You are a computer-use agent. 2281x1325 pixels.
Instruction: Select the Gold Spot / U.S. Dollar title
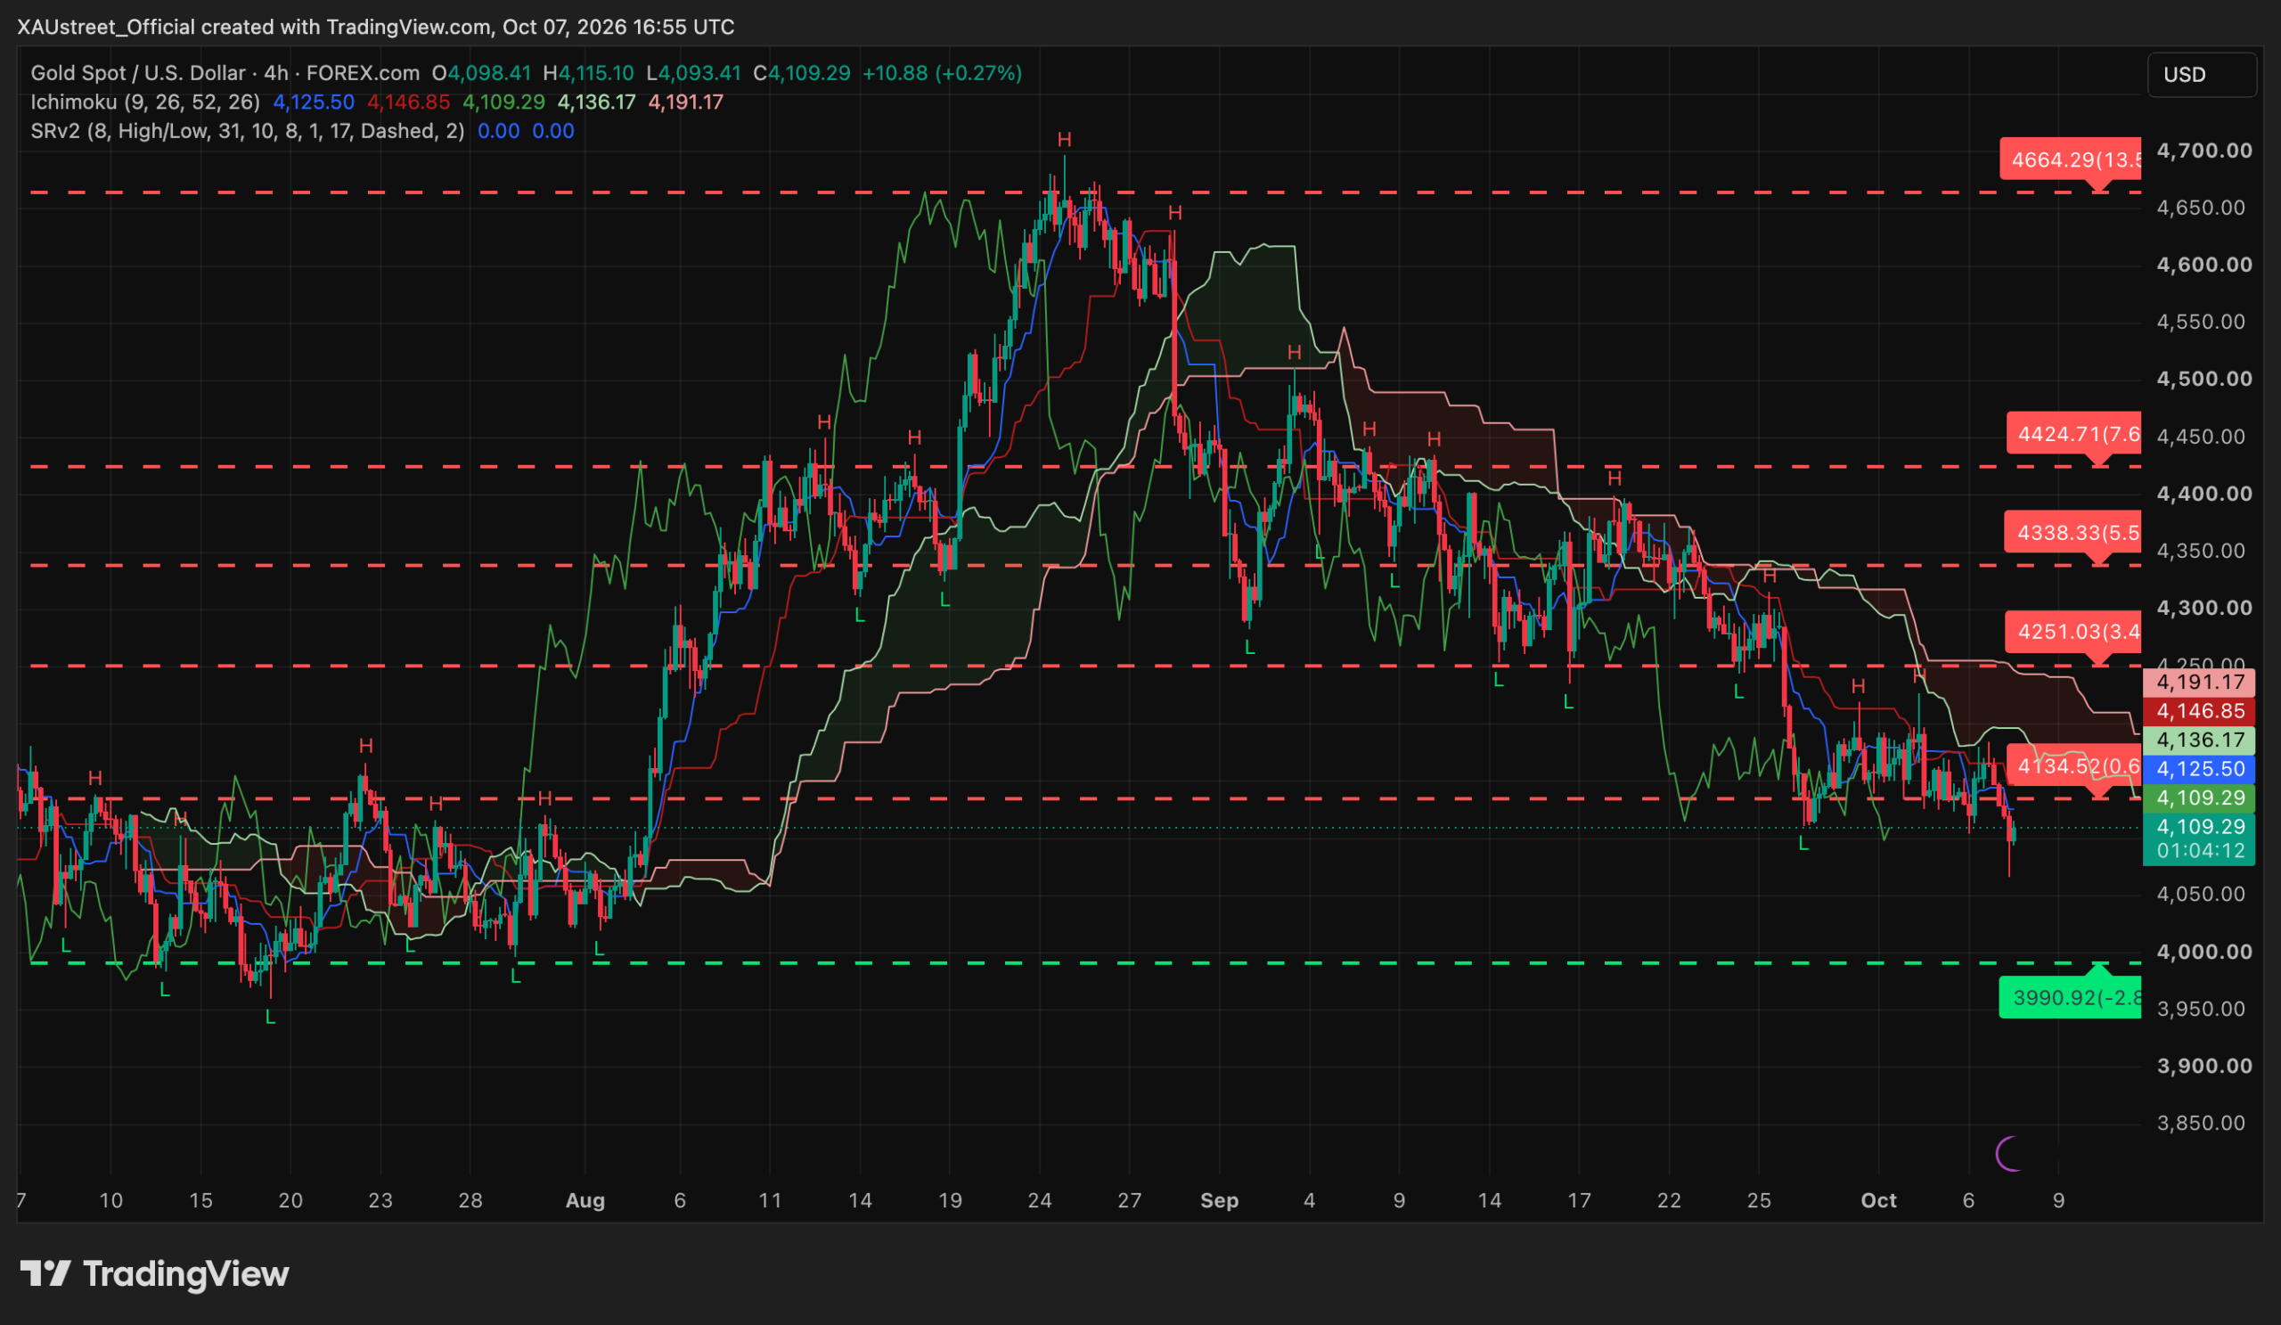pyautogui.click(x=137, y=73)
